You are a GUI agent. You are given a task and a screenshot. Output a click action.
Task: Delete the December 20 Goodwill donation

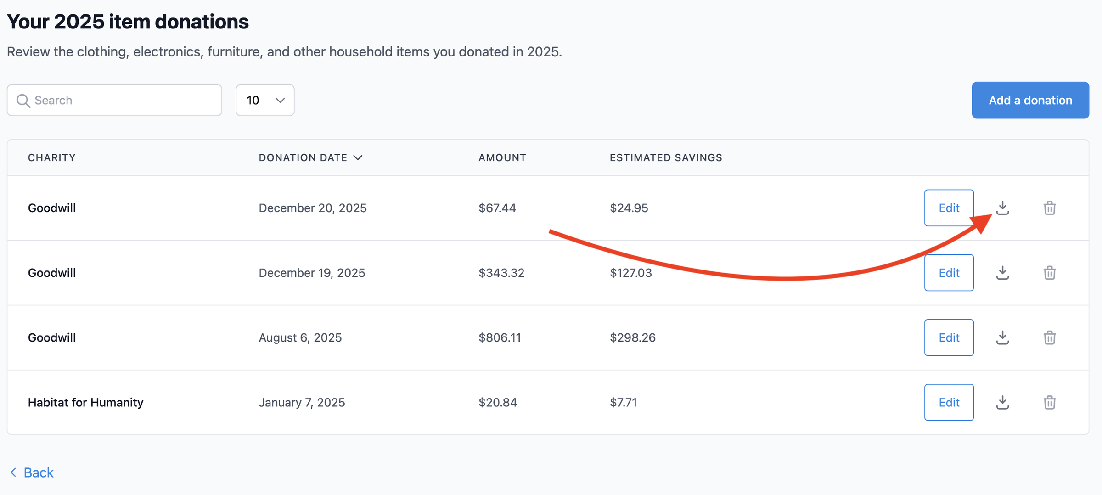(1050, 208)
